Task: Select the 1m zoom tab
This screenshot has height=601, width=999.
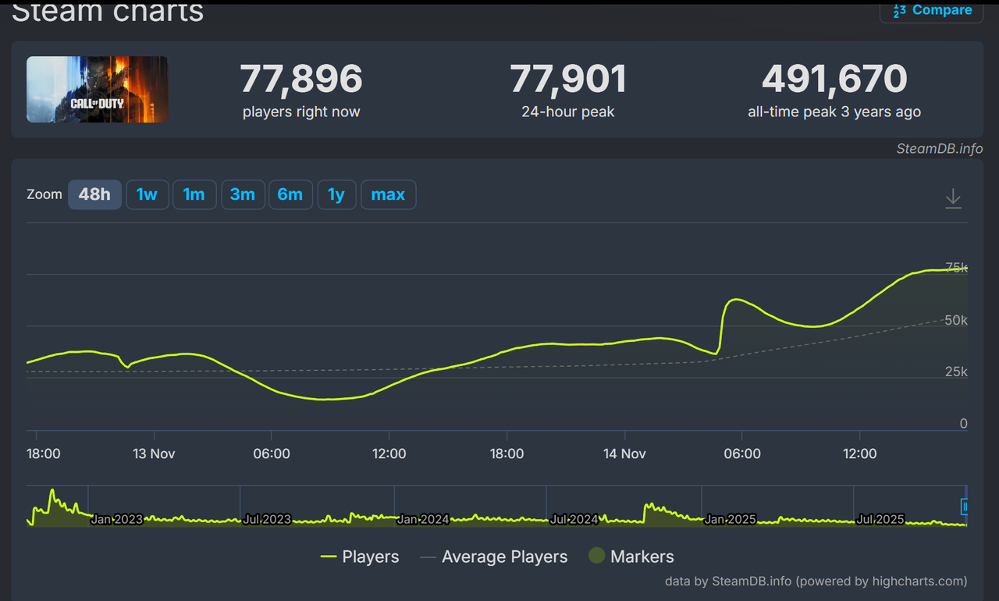Action: click(x=194, y=194)
